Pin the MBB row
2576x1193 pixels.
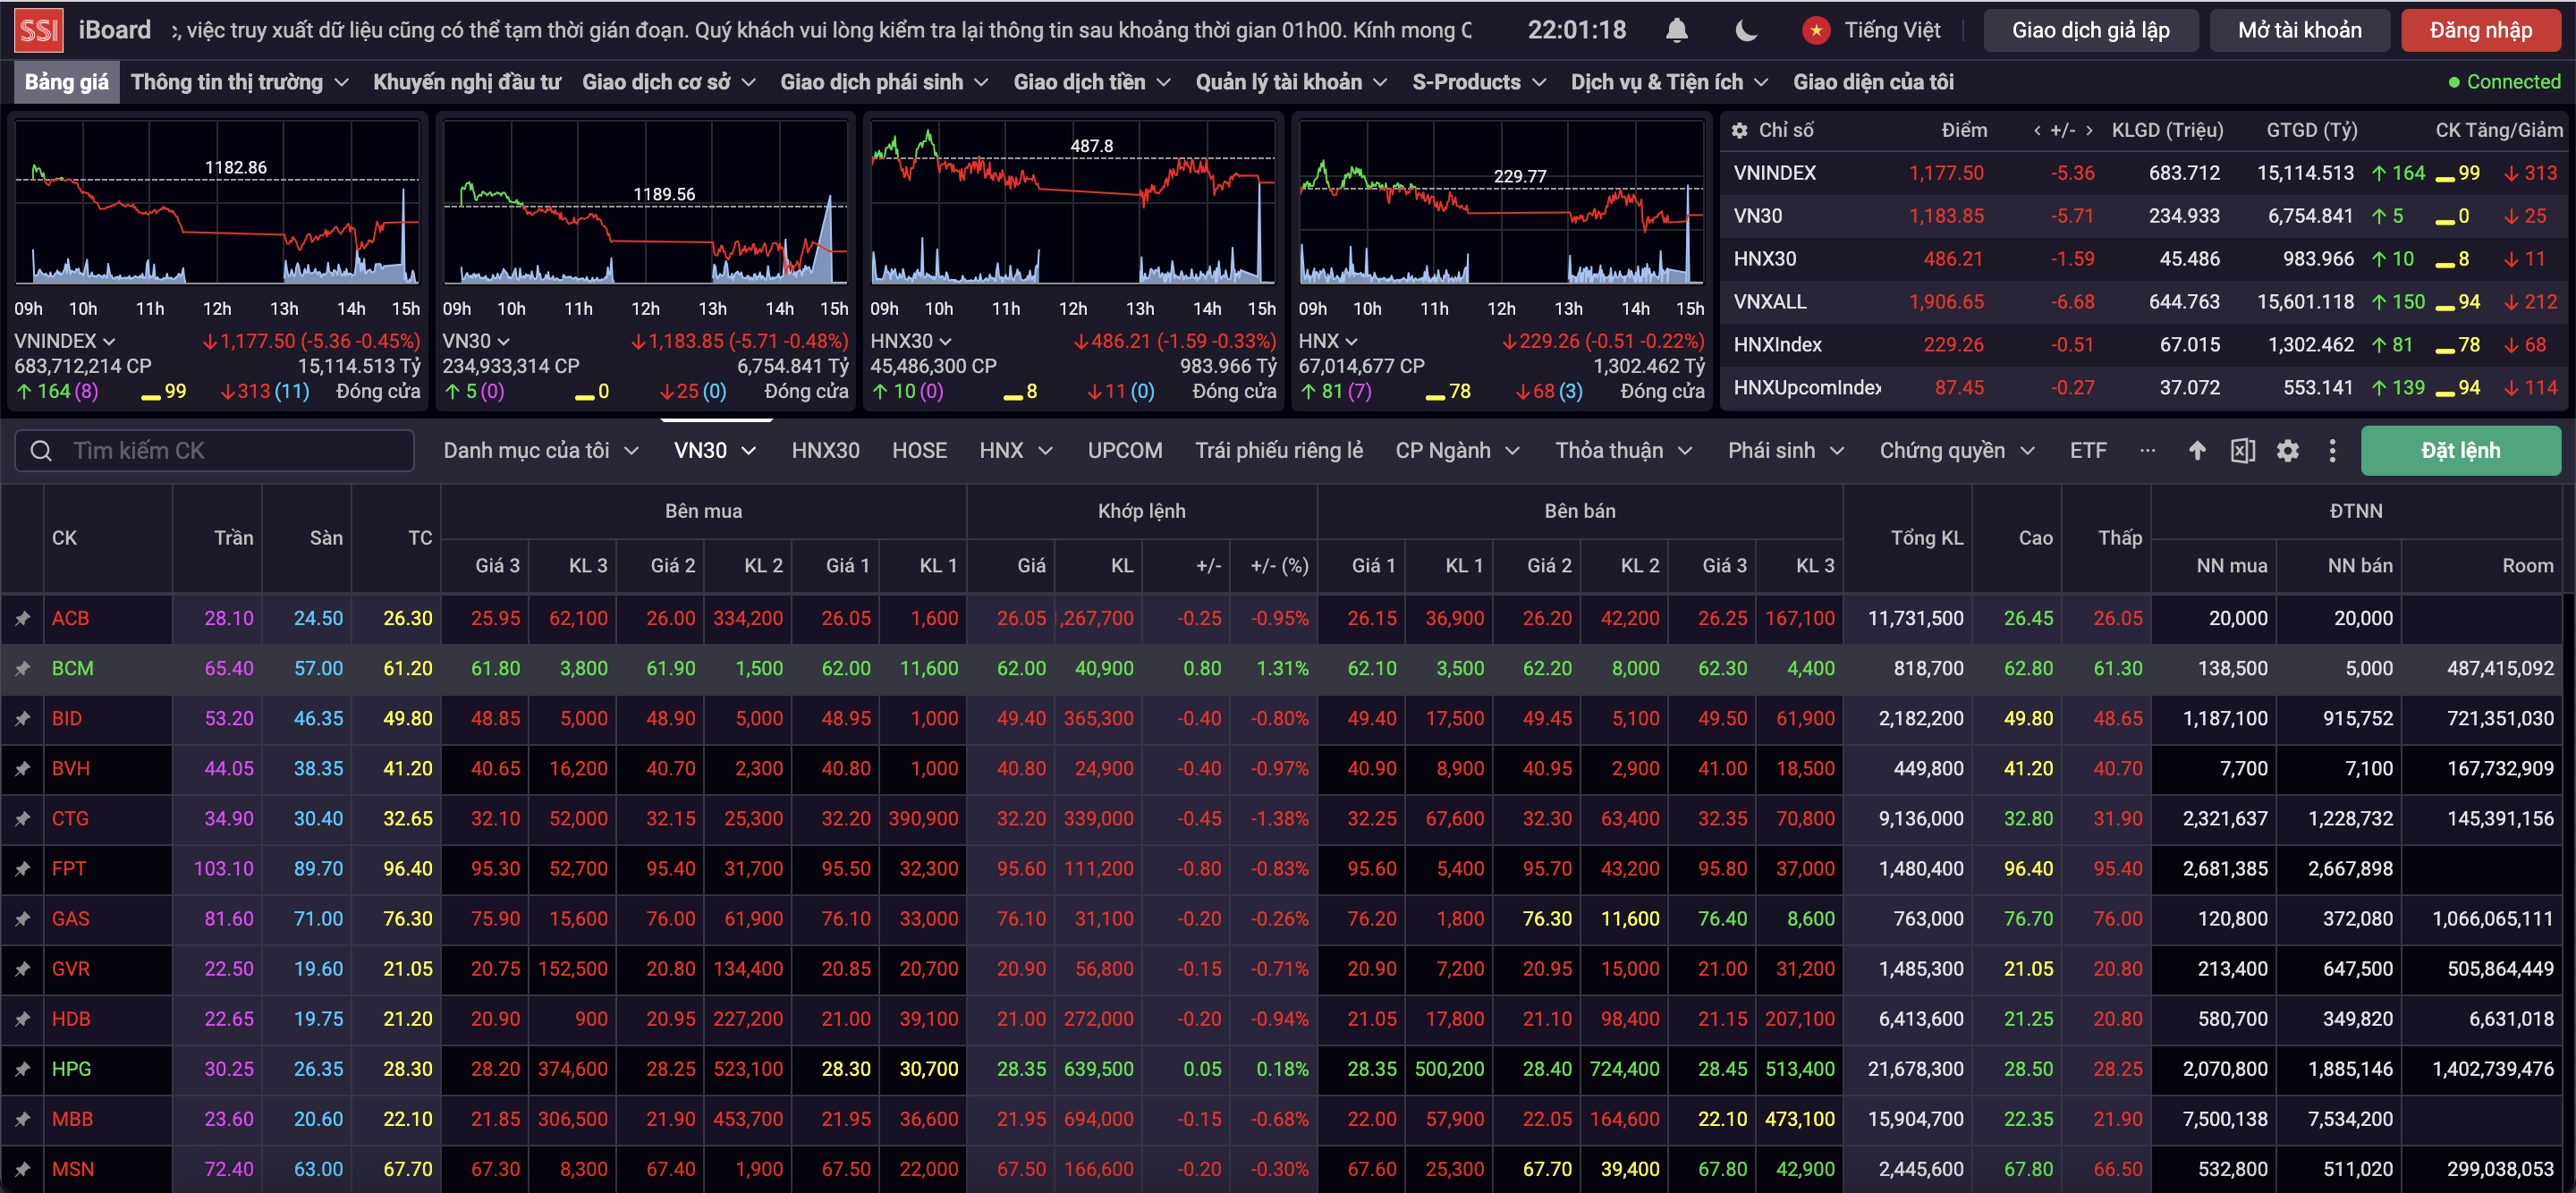[22, 1119]
